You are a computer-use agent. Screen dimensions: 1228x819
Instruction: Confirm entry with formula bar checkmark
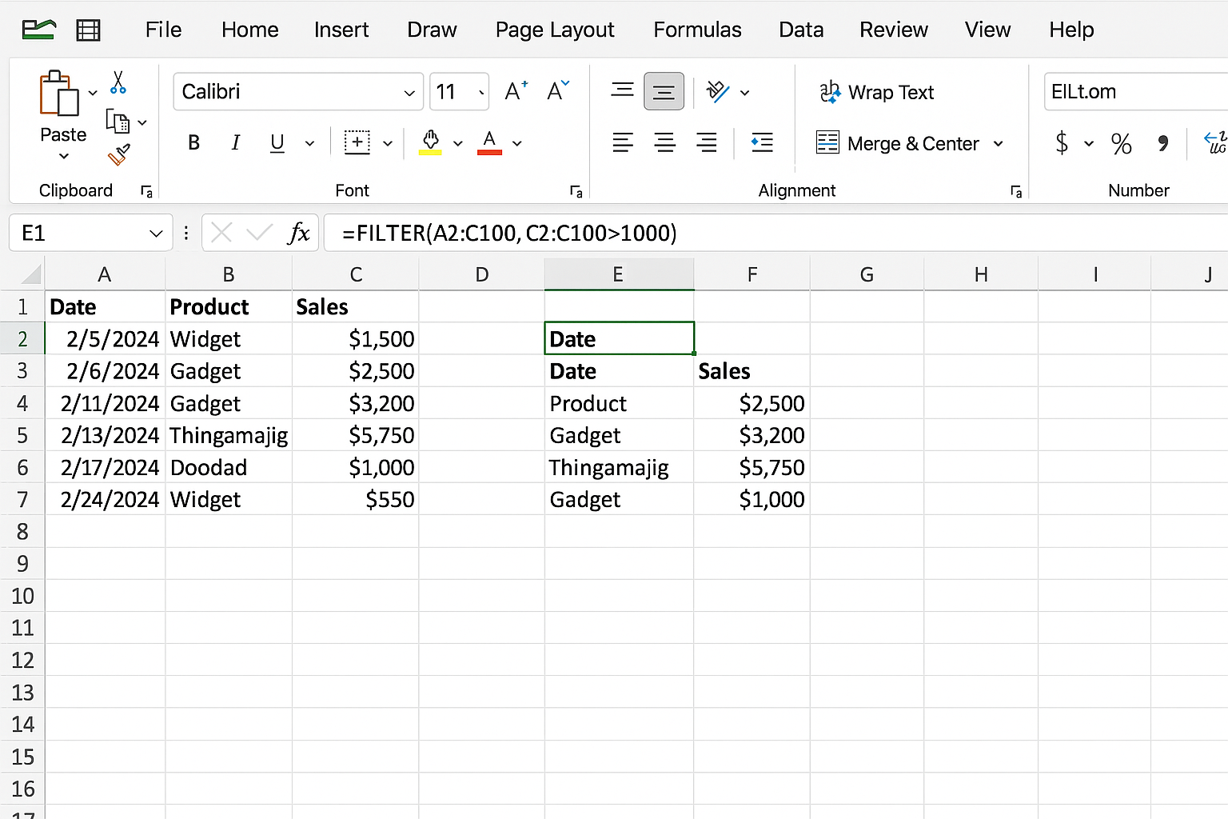tap(259, 233)
